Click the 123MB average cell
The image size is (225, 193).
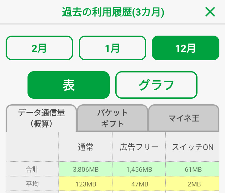[86, 184]
